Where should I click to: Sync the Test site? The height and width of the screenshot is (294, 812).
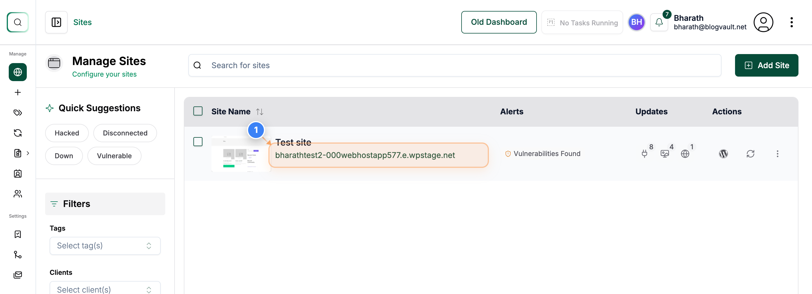coord(751,153)
